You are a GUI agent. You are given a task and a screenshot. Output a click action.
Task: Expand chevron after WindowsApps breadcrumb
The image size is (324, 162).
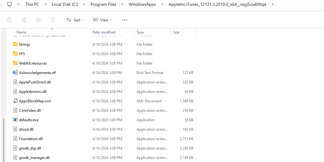[x=162, y=4]
